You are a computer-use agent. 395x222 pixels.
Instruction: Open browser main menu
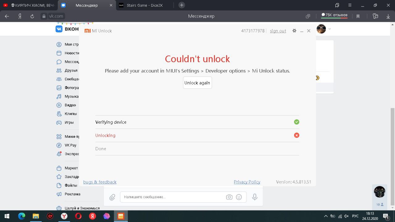click(x=350, y=5)
